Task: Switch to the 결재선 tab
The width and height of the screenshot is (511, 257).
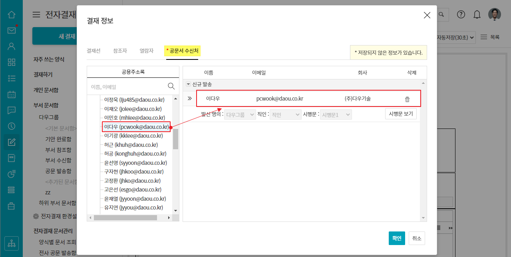Action: tap(93, 51)
